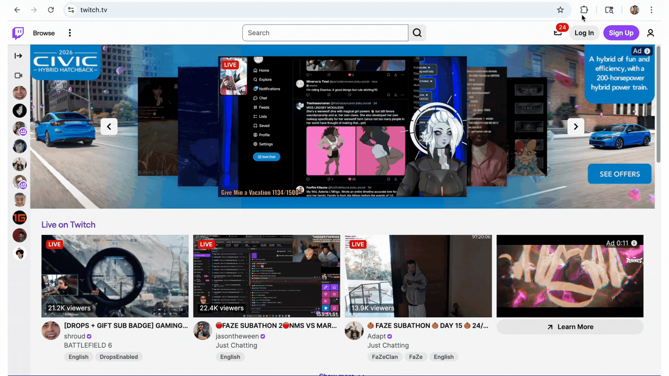The height and width of the screenshot is (376, 669).
Task: Select the Browse tab
Action: coord(44,33)
